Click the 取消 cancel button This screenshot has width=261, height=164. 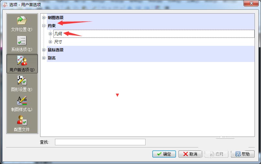point(190,154)
